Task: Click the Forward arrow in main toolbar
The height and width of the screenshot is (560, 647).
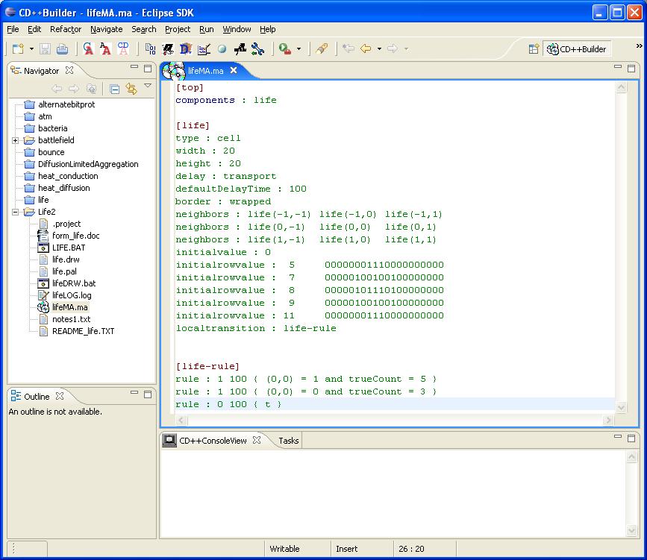Action: (393, 48)
